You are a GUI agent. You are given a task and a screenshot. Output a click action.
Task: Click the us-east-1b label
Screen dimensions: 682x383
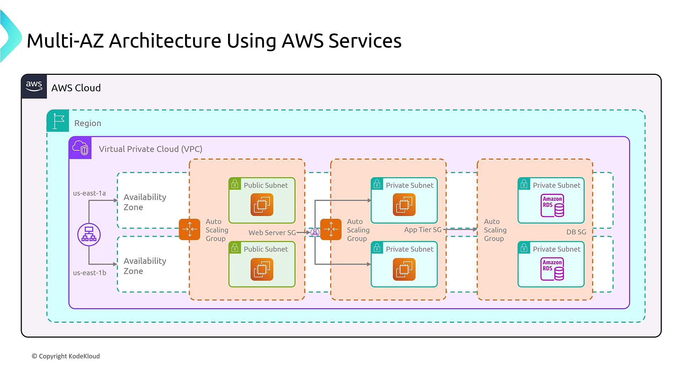90,273
